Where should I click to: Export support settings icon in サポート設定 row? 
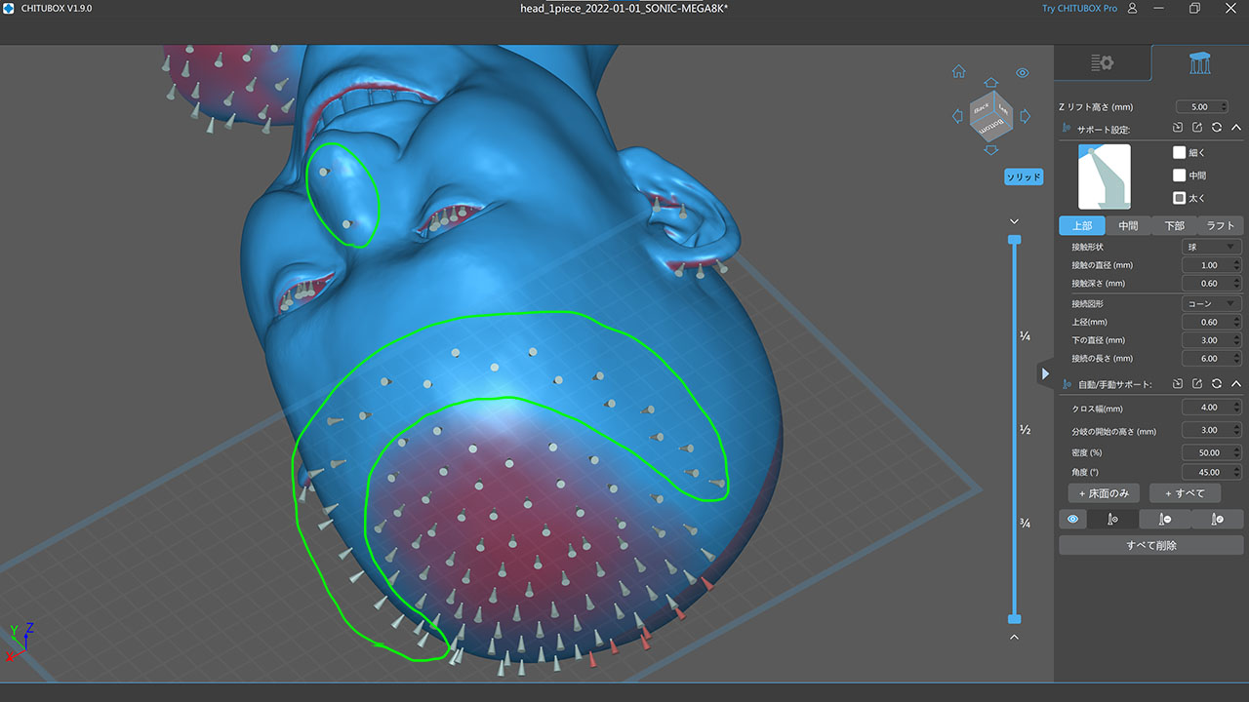pos(1197,128)
